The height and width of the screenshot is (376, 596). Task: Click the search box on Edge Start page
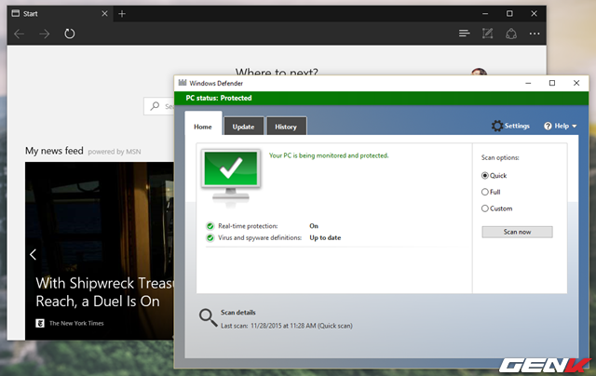pyautogui.click(x=159, y=106)
